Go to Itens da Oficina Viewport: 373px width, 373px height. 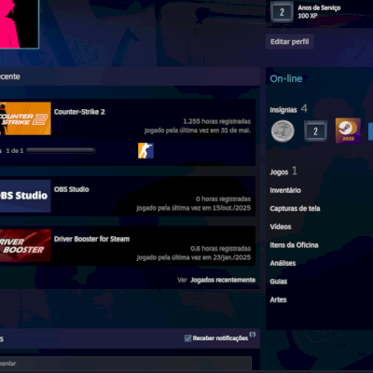click(x=294, y=245)
